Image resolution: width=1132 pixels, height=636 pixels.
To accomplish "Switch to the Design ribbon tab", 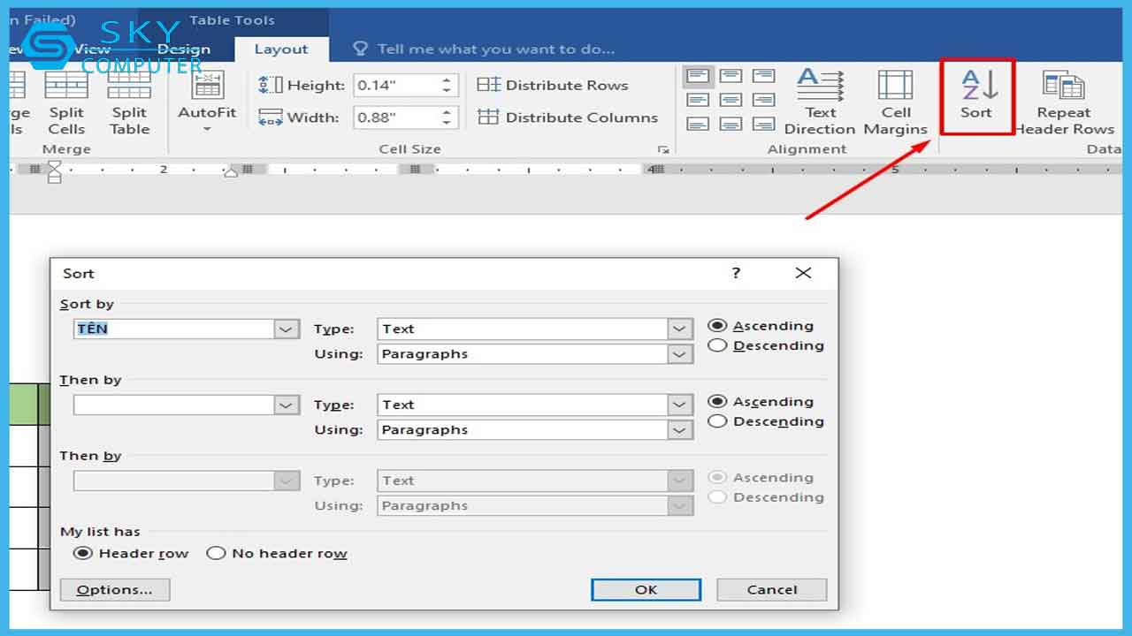I will coord(184,49).
